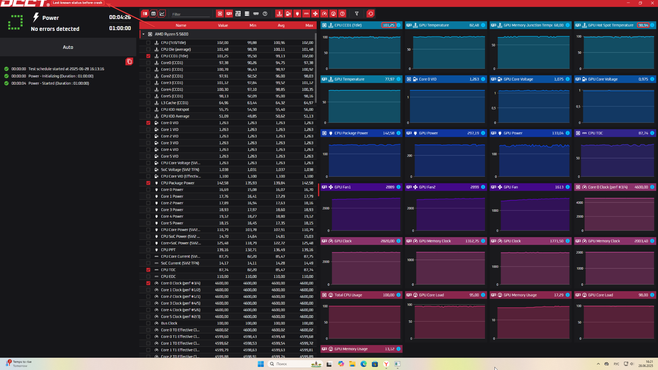Toggle the clock speed sensor type icon
The height and width of the screenshot is (370, 658).
tap(324, 14)
